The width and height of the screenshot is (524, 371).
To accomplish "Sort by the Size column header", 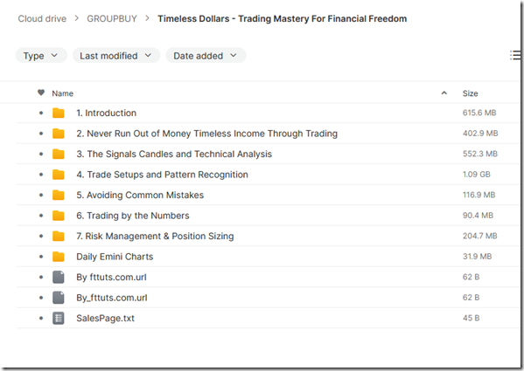I will (470, 93).
